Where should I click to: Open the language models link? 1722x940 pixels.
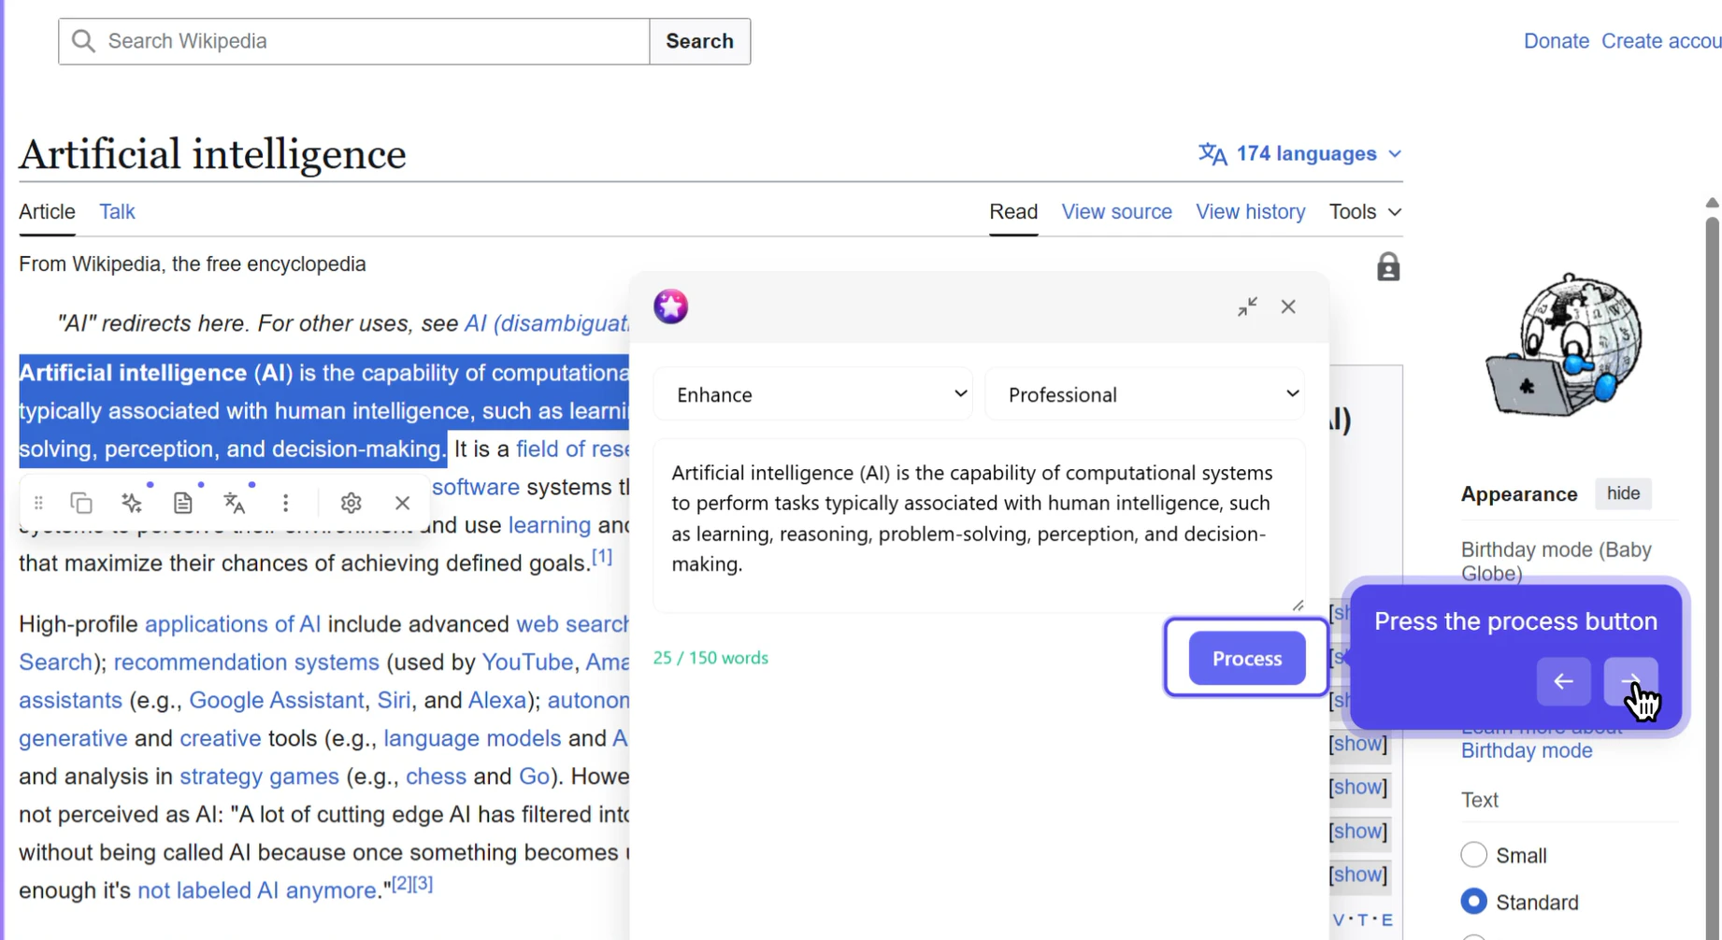click(472, 738)
